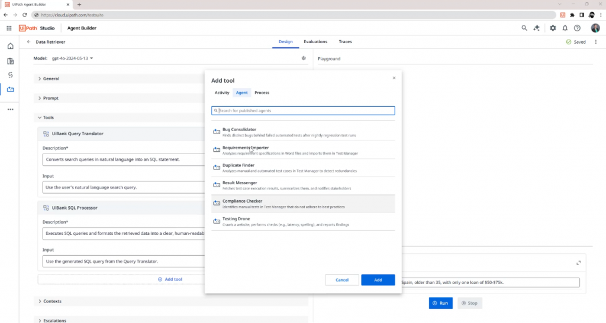This screenshot has height=323, width=606.
Task: Switch to the Activity tab
Action: [222, 93]
